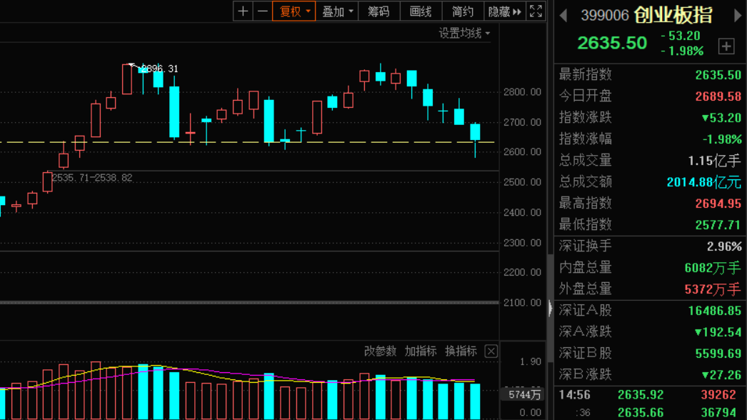Click the 深B涨跌 value 27.26
The image size is (747, 420).
point(721,375)
